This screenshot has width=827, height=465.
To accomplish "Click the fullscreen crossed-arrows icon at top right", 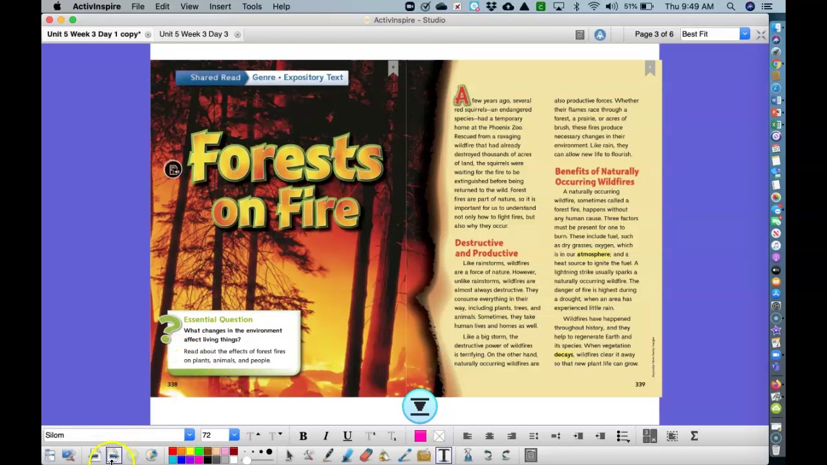I will 761,34.
